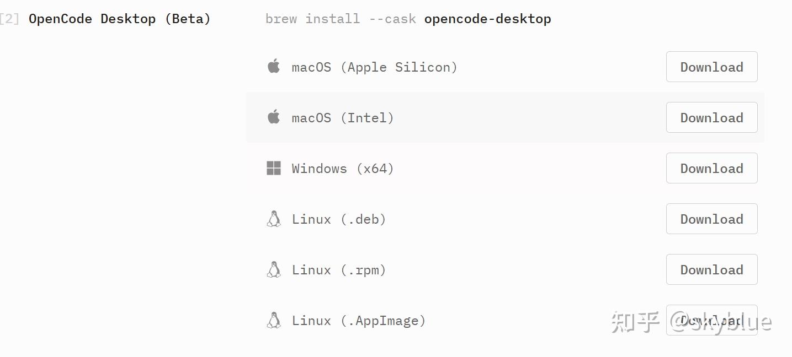The image size is (792, 357).
Task: Download the Linux .deb package
Action: (711, 219)
